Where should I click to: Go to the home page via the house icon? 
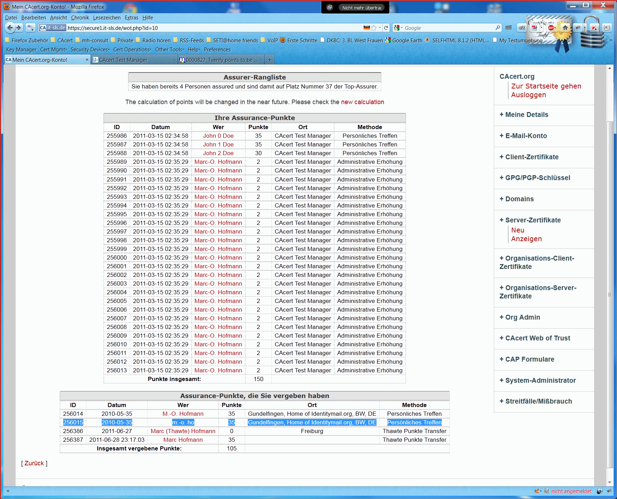click(565, 28)
